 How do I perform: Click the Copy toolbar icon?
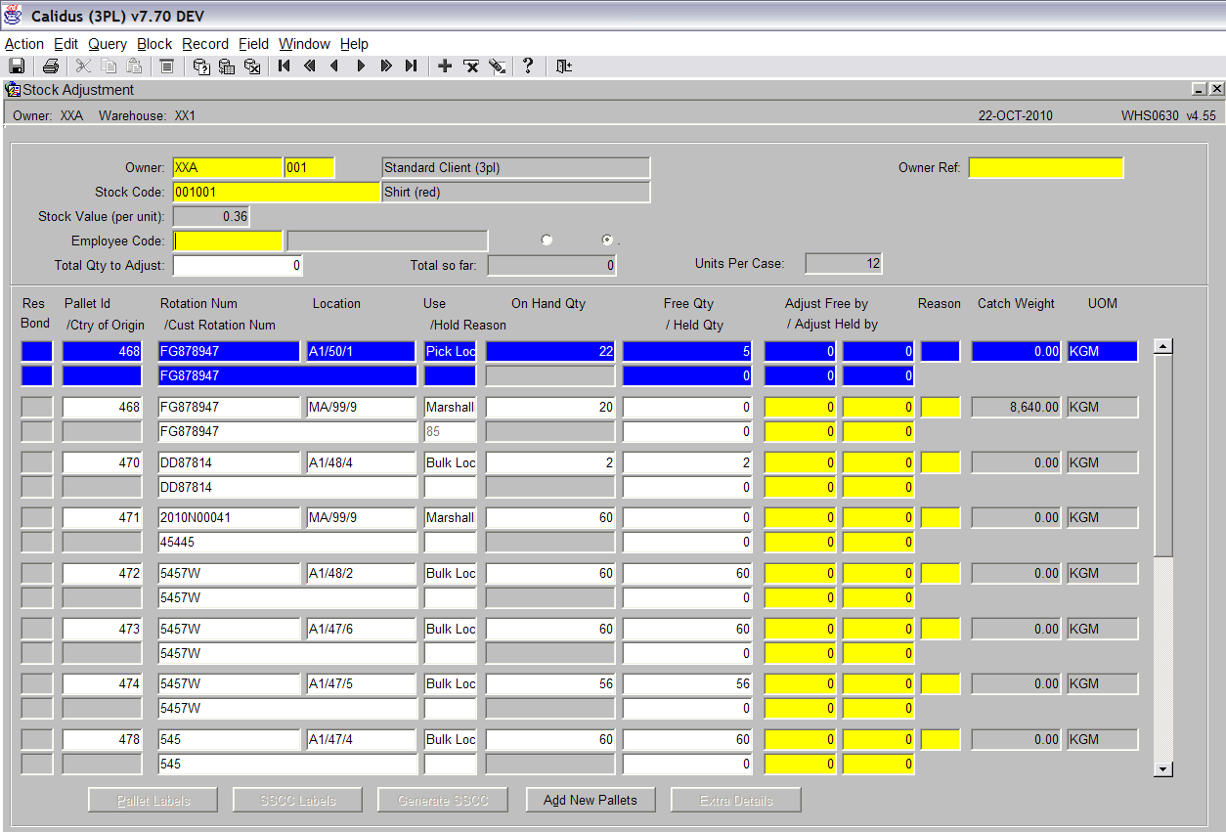pos(109,66)
